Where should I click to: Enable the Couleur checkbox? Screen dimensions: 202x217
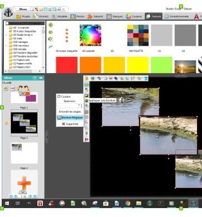pyautogui.click(x=59, y=97)
